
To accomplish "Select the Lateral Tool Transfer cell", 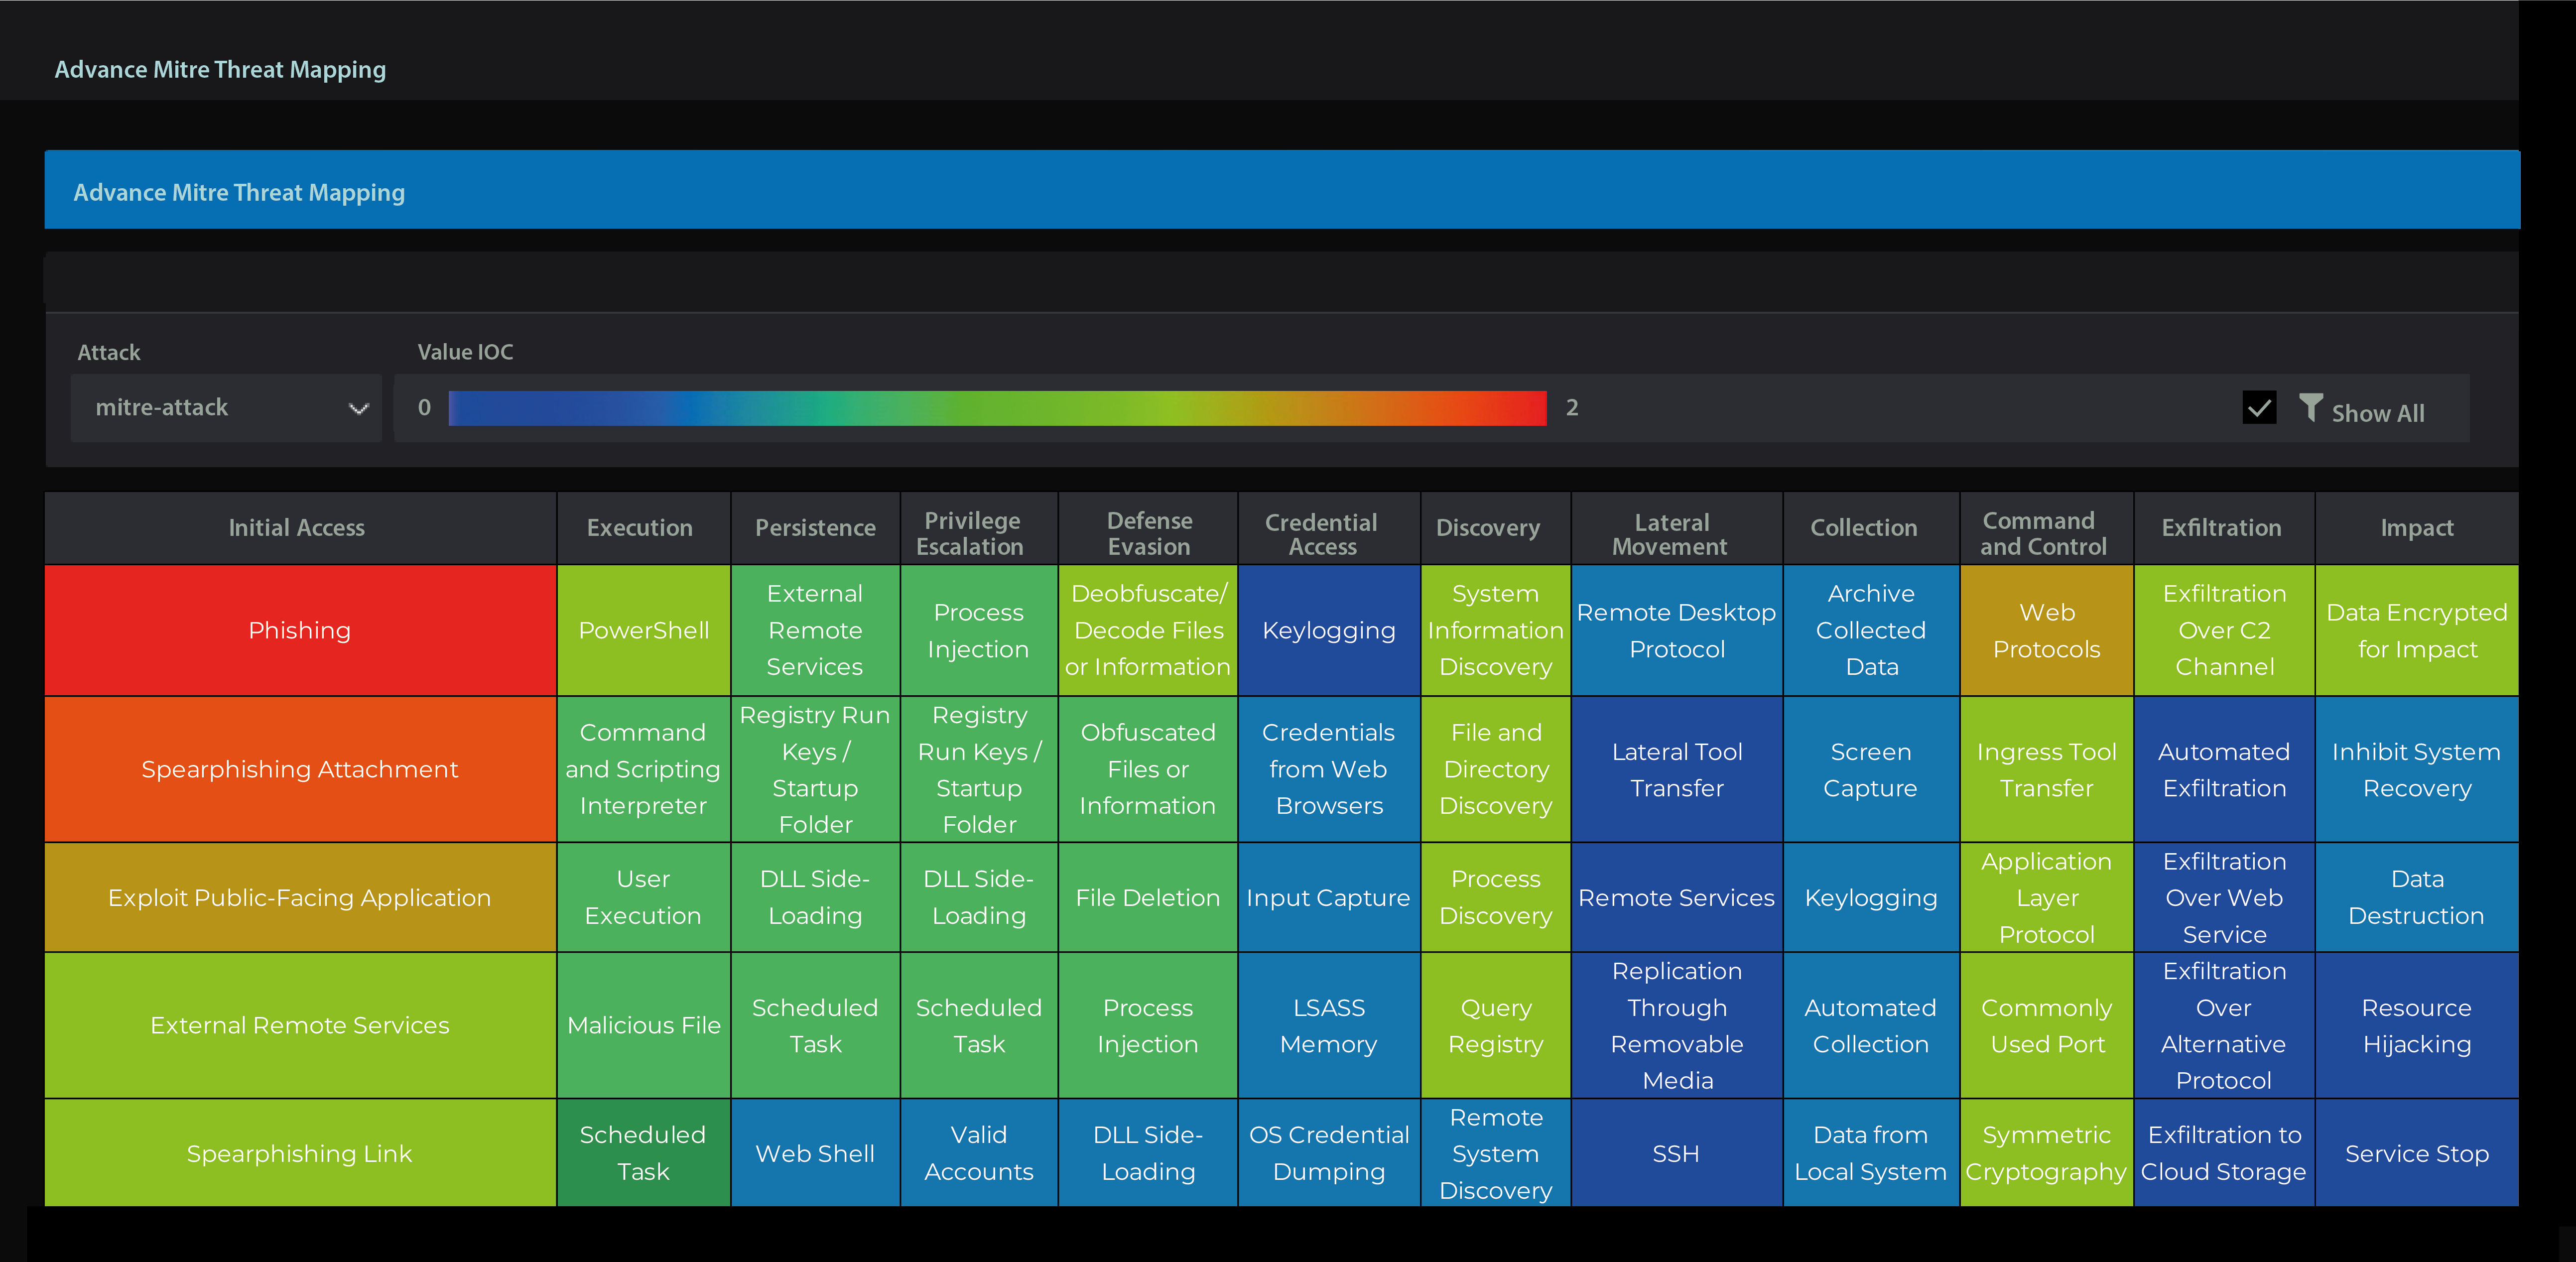I will [1677, 769].
